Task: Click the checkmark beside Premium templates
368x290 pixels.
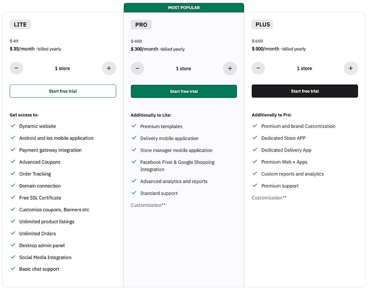Action: click(x=134, y=126)
